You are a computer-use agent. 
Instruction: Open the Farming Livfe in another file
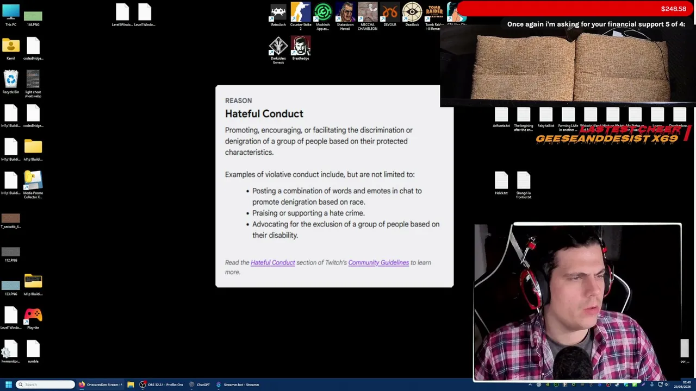(568, 120)
